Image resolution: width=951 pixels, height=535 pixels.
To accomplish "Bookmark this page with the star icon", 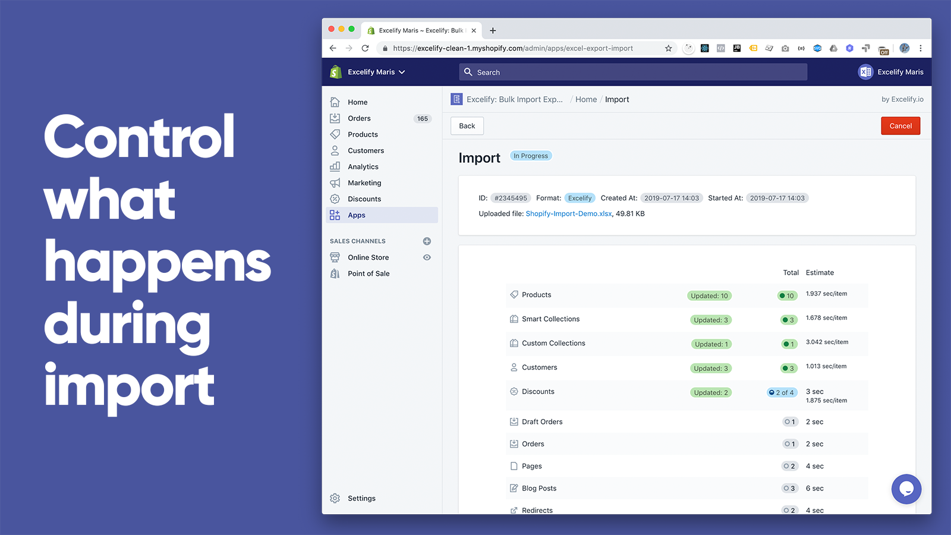I will [668, 48].
